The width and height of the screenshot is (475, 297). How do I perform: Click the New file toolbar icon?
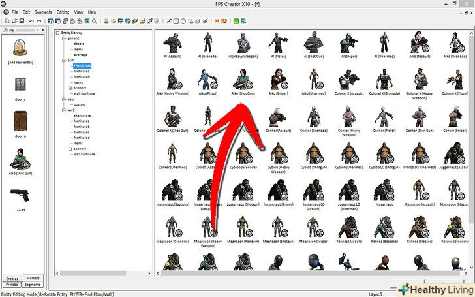click(x=7, y=21)
